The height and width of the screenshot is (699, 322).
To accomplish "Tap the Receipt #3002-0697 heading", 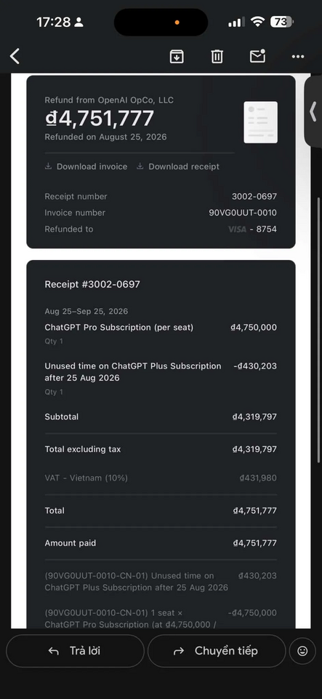I will coord(92,284).
